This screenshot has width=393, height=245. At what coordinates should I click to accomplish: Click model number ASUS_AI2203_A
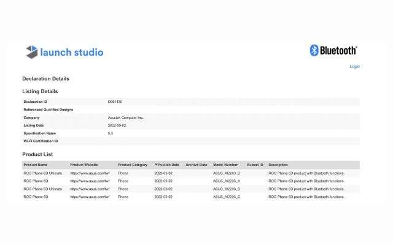[227, 181]
